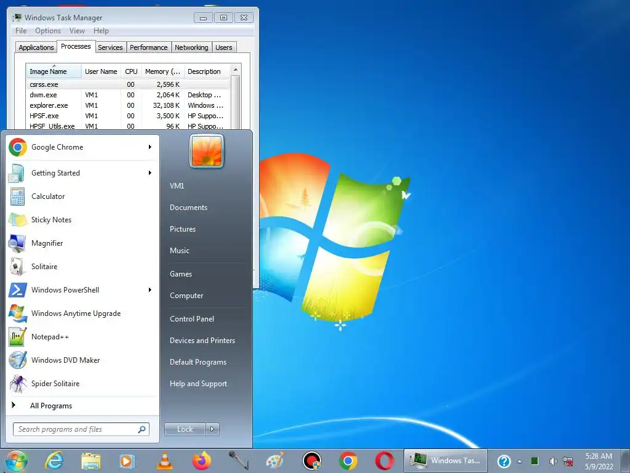This screenshot has width=630, height=473.
Task: Open Help and Support link
Action: click(198, 384)
